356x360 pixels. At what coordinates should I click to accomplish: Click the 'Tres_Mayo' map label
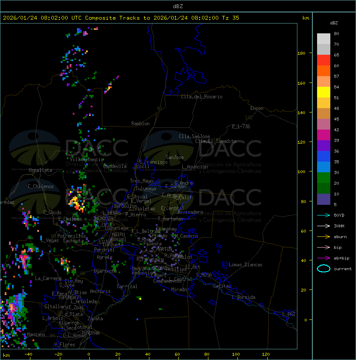[141, 181]
